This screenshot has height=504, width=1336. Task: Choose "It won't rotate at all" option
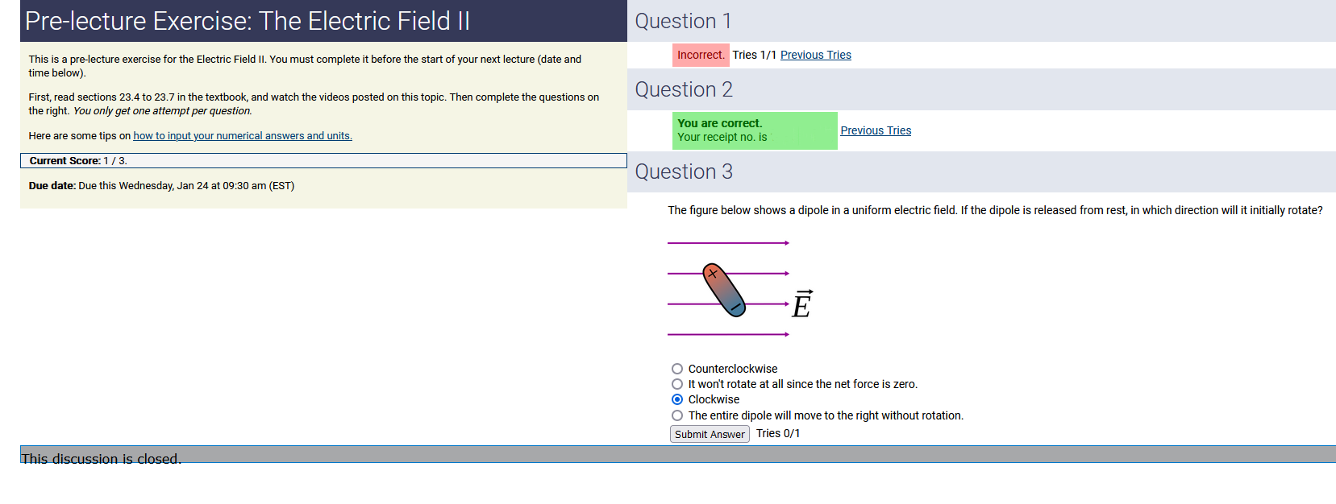677,384
